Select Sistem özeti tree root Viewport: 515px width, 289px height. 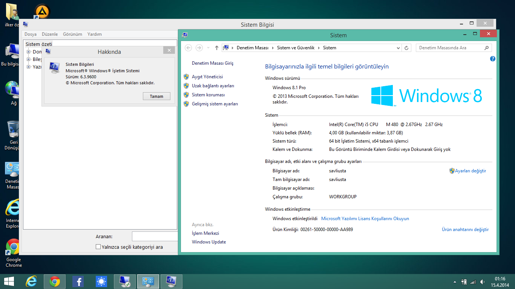39,44
